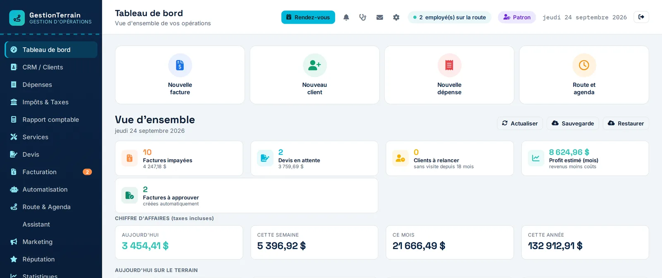Viewport: 662px width, 278px height.
Task: Click the Factures impayées invoice icon
Action: click(x=130, y=158)
